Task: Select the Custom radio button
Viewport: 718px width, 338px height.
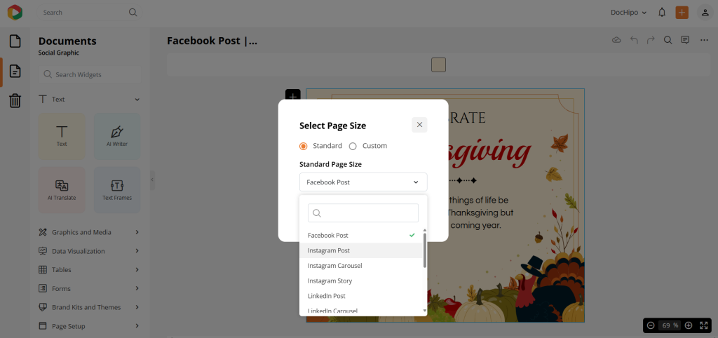Action: [x=353, y=146]
